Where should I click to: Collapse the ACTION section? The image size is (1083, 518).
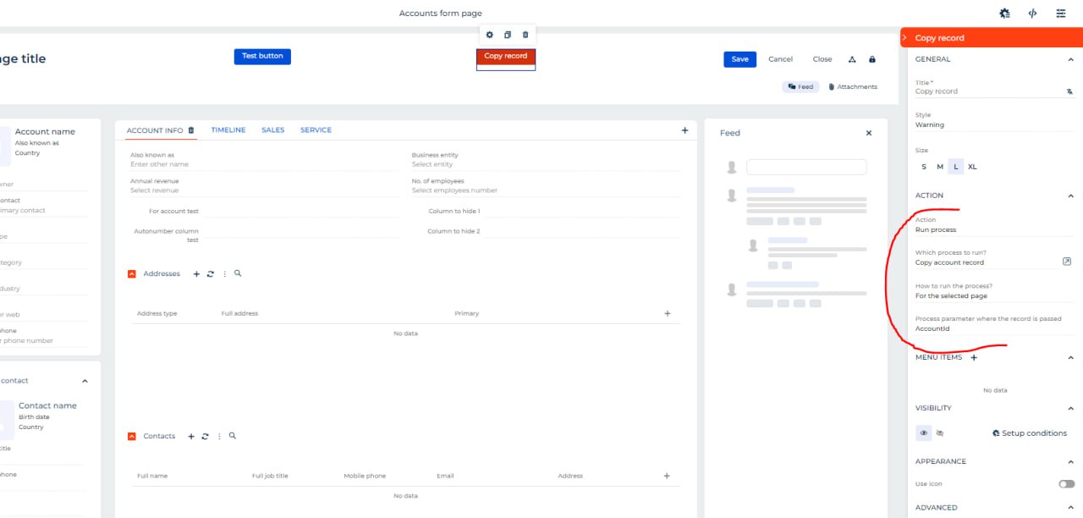[1070, 196]
